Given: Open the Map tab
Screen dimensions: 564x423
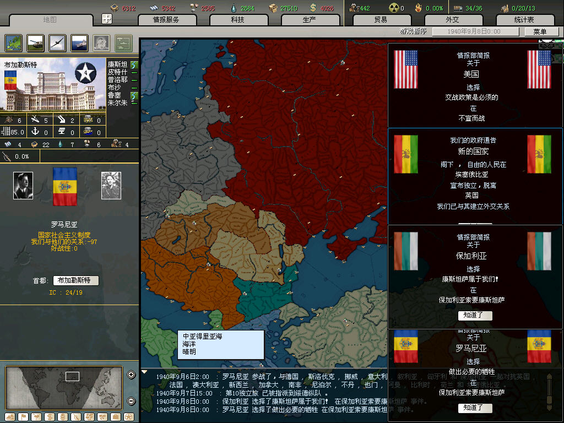Looking at the screenshot, I should pos(50,20).
